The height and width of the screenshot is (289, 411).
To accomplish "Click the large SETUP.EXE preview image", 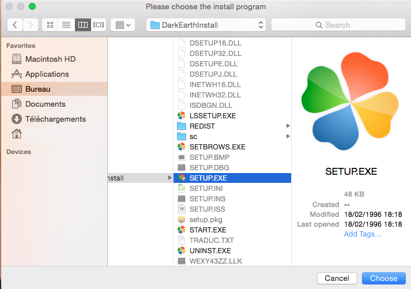I will click(x=350, y=102).
